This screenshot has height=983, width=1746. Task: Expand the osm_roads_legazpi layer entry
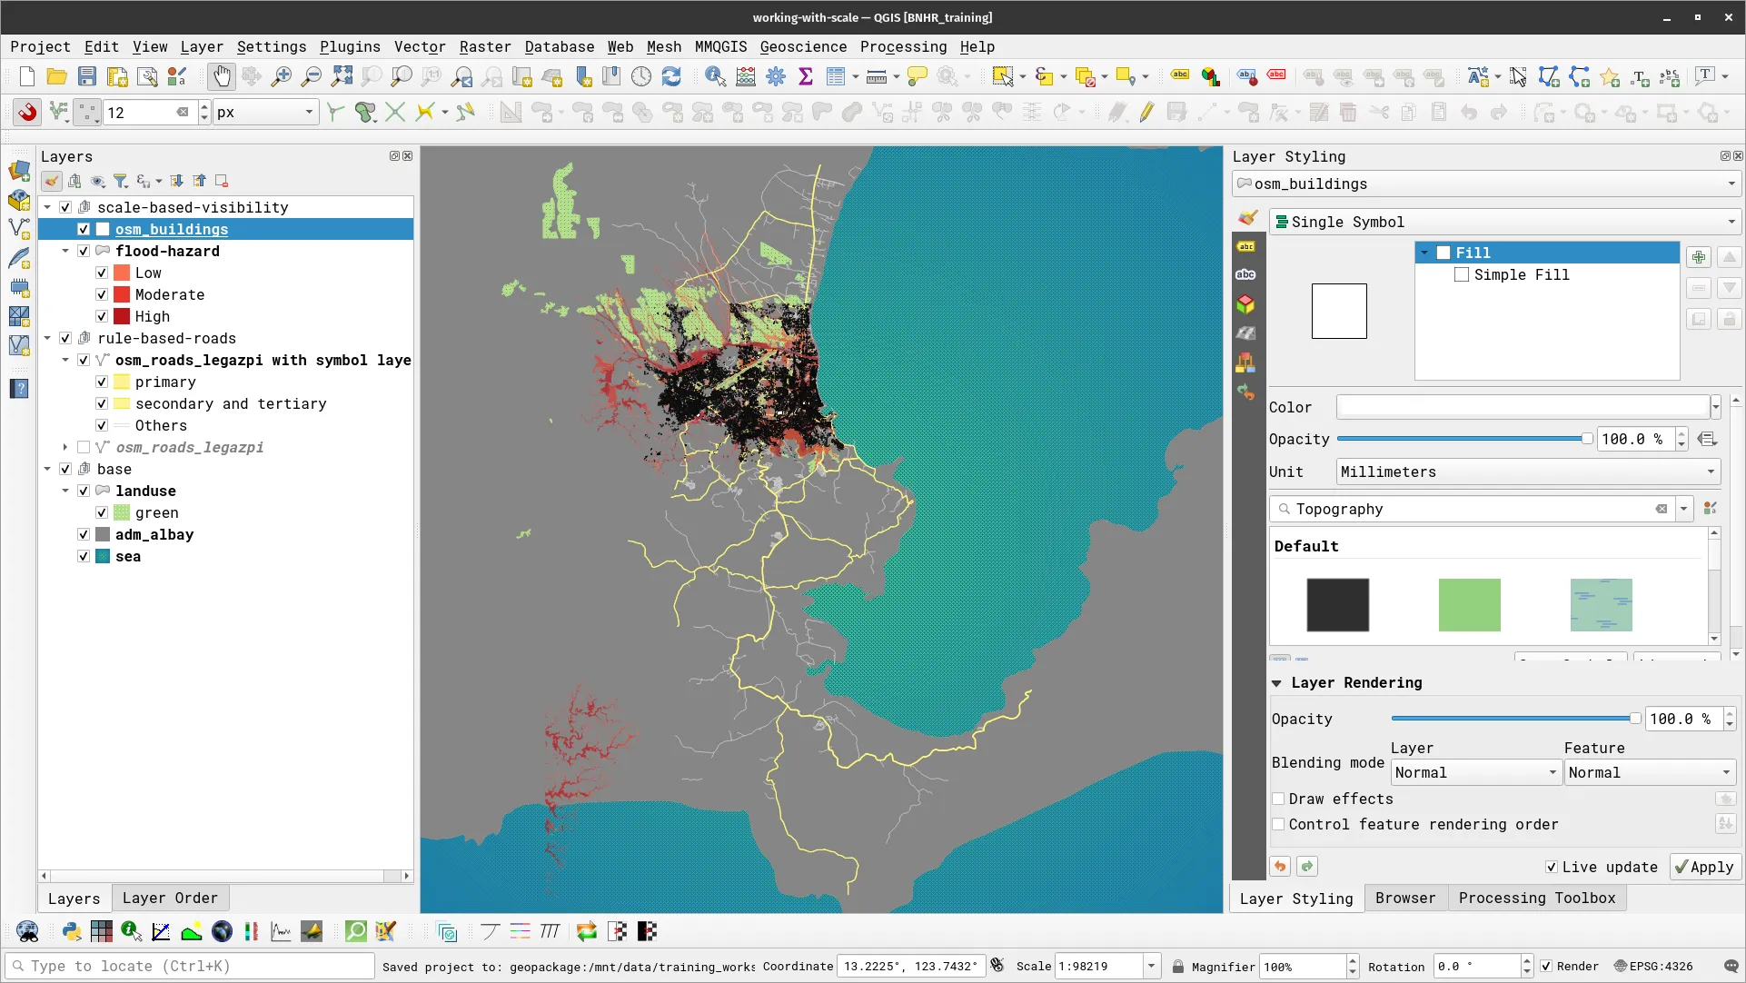tap(64, 447)
